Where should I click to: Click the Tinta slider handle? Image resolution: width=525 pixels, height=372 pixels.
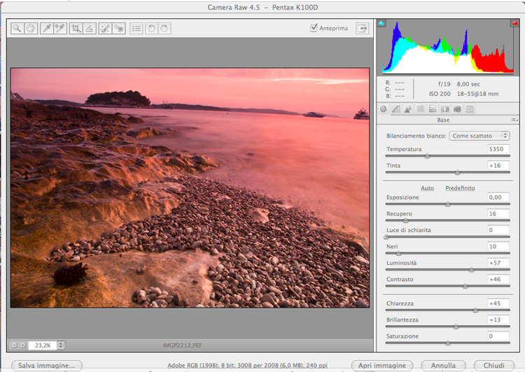click(x=457, y=172)
